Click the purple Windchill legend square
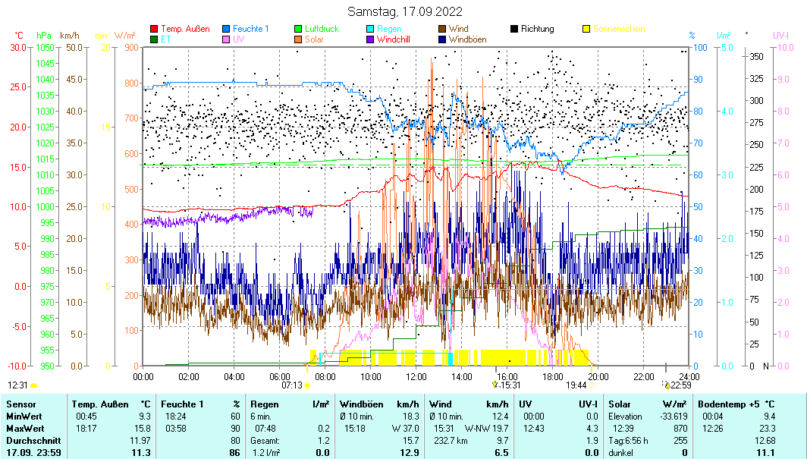 (x=370, y=39)
